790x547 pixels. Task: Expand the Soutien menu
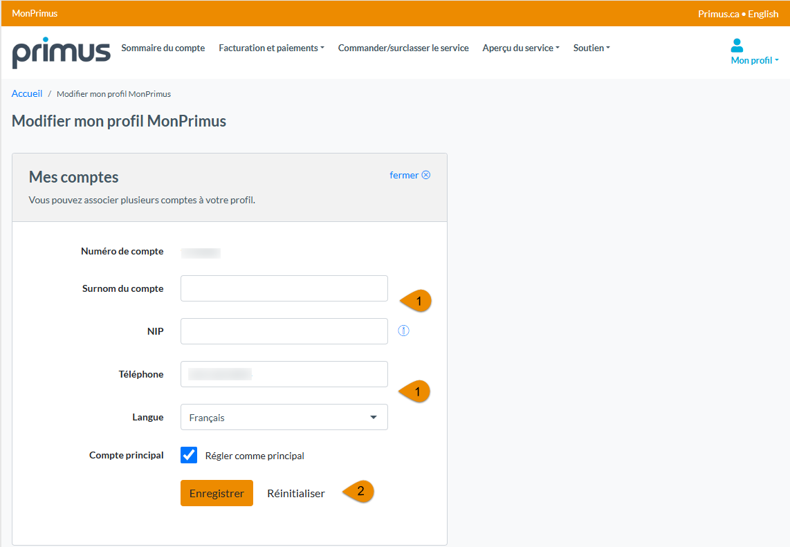[591, 48]
